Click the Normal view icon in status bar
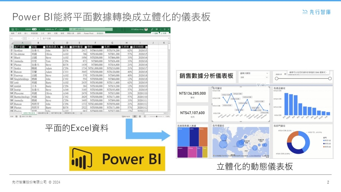The image size is (341, 192). pyautogui.click(x=135, y=116)
